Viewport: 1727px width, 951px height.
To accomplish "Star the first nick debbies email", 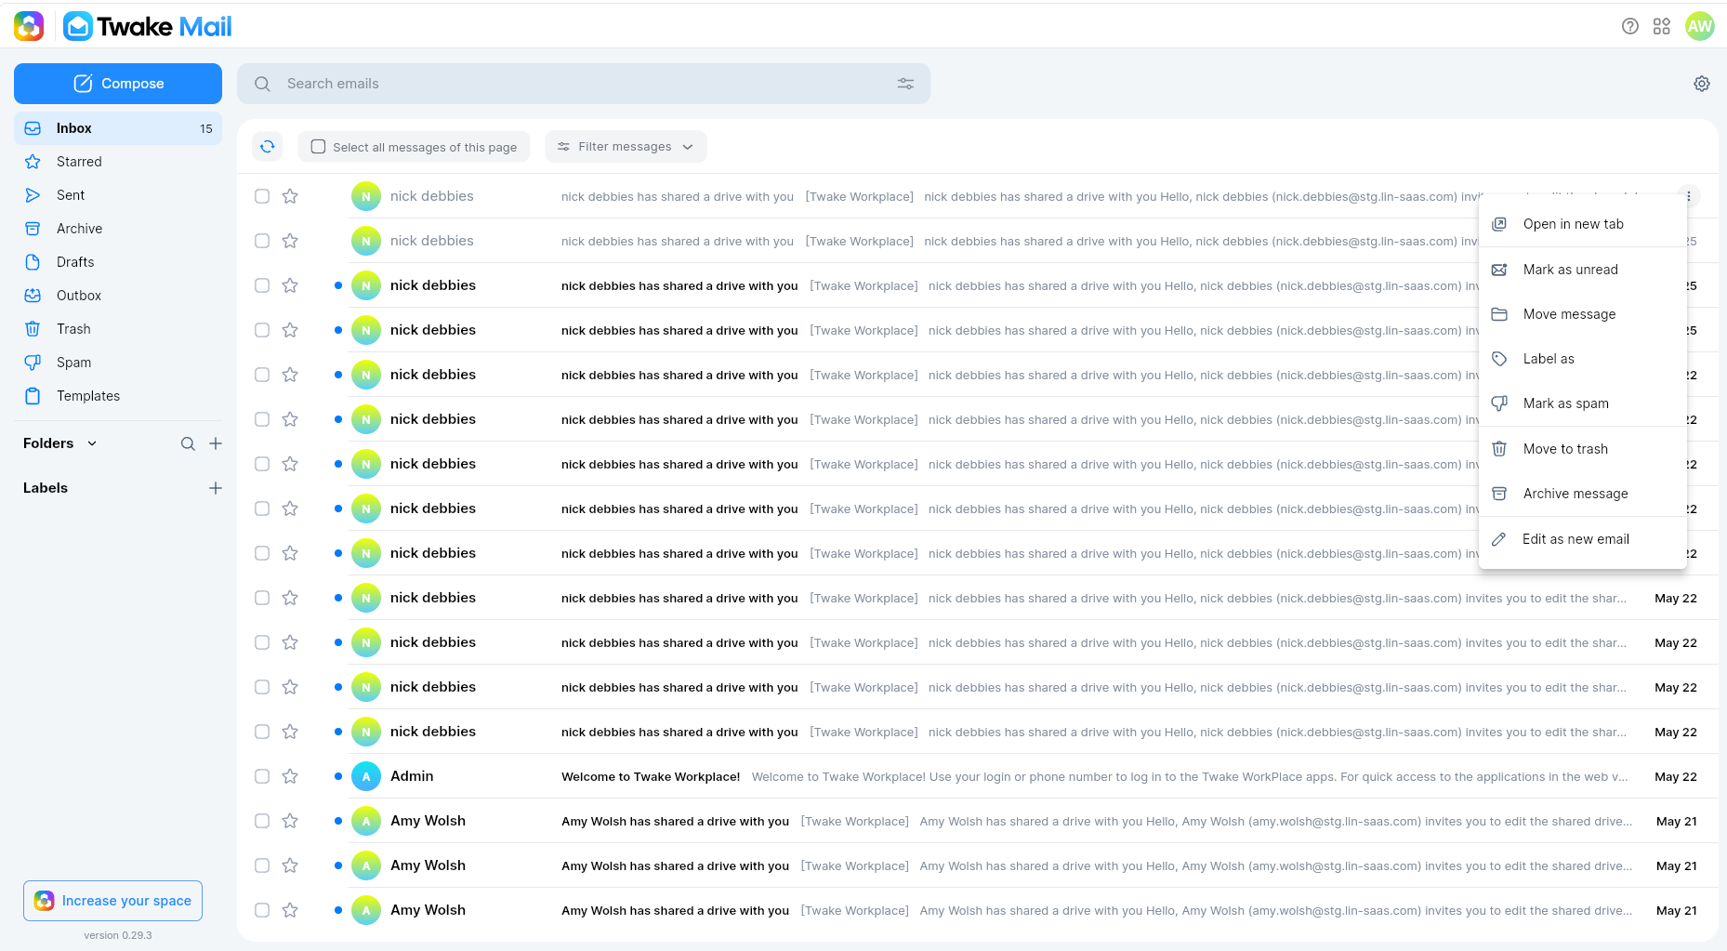I will [290, 196].
